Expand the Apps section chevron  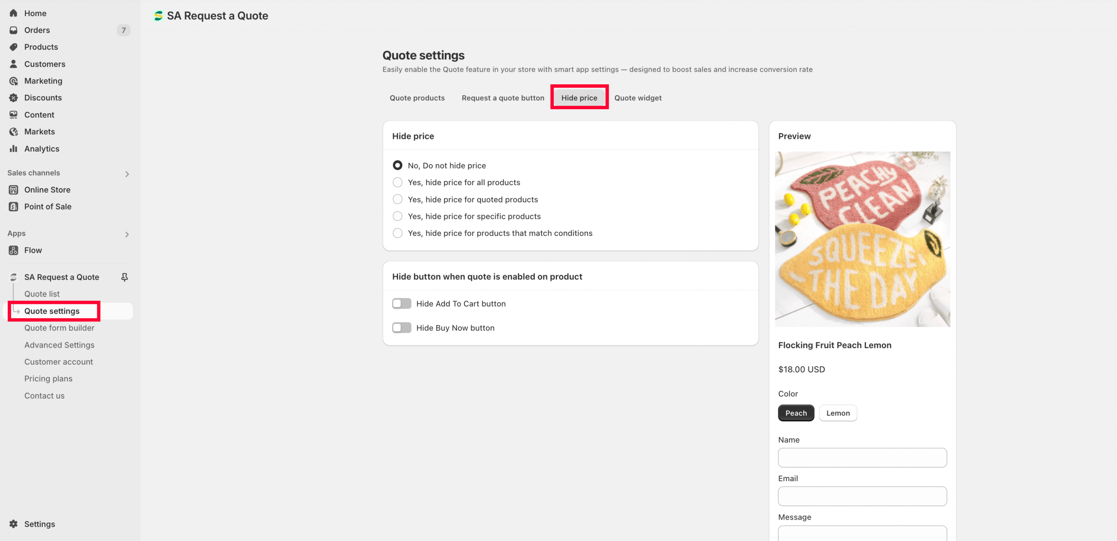(x=127, y=234)
